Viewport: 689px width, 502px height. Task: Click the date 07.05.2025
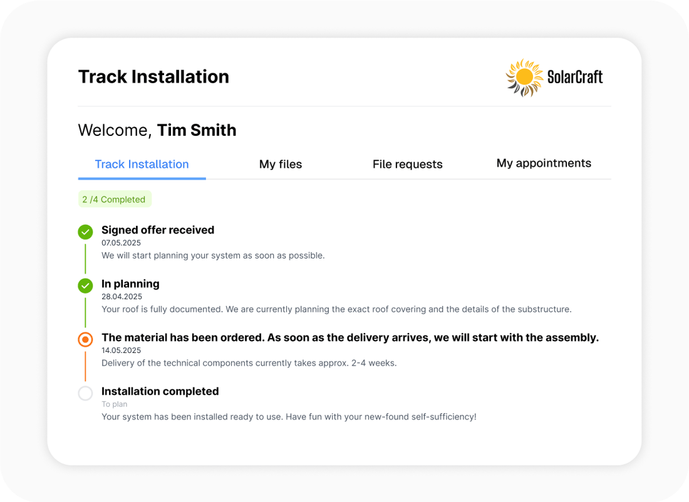point(122,243)
